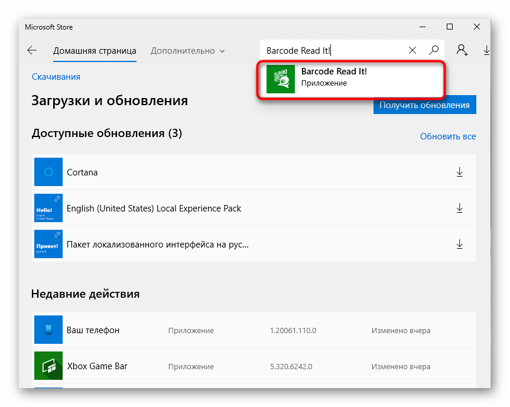Select Пакет локализованного интерфейса row text

click(x=158, y=245)
